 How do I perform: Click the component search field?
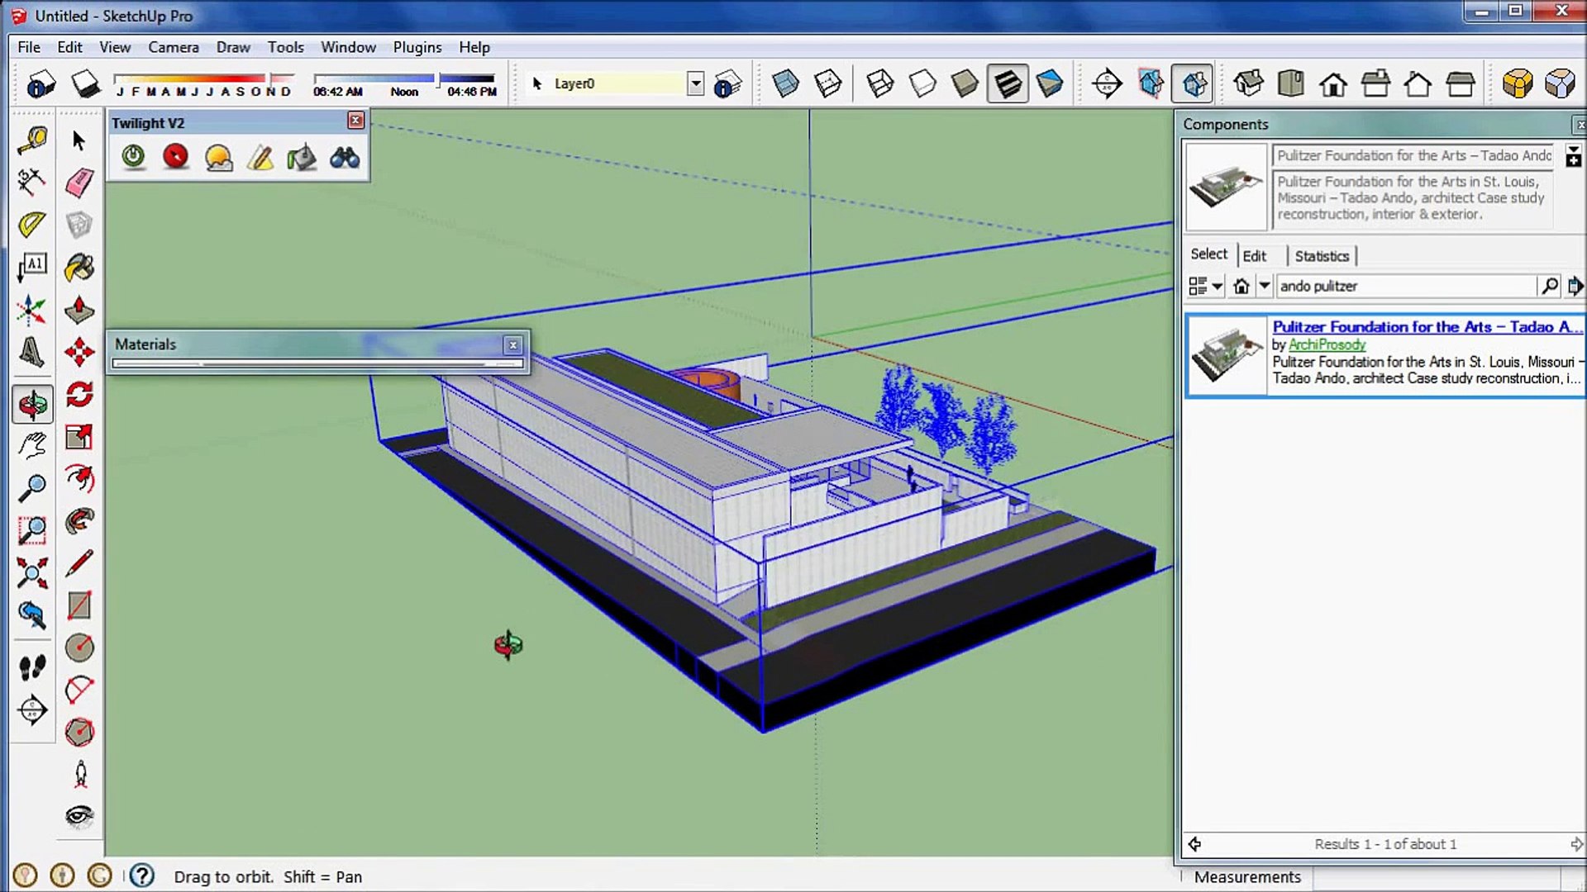(1405, 287)
